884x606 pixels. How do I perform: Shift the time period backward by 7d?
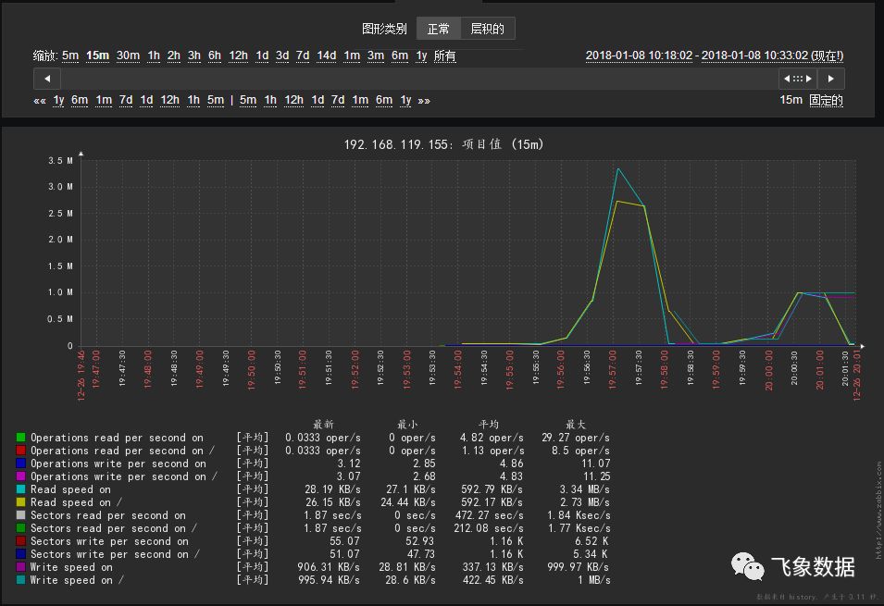pos(126,100)
